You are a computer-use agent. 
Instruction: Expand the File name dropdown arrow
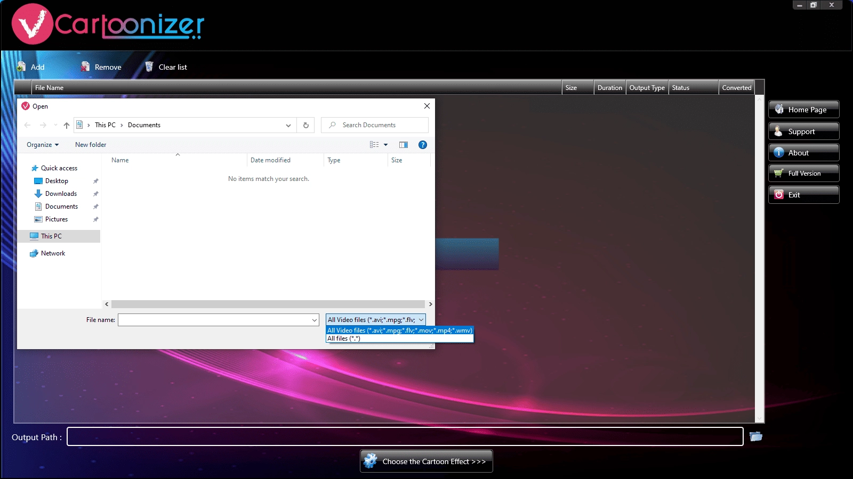[315, 320]
